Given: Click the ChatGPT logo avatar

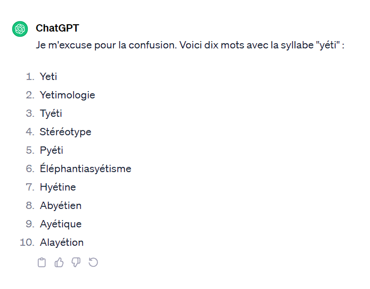Looking at the screenshot, I should pyautogui.click(x=20, y=29).
